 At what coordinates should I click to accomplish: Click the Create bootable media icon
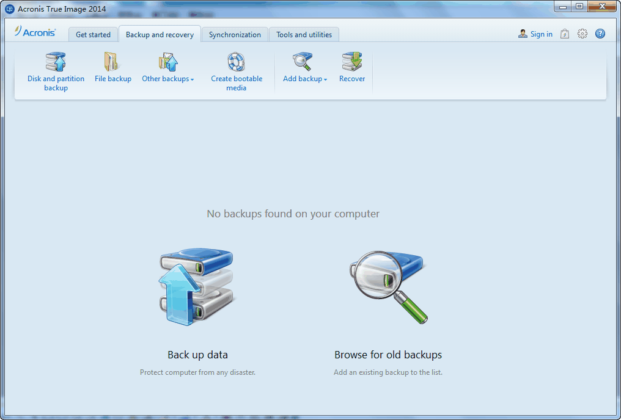click(x=236, y=62)
